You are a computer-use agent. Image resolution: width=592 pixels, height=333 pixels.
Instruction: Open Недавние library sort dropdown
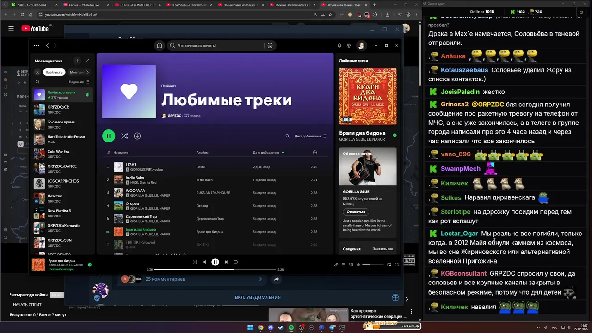coord(79,82)
